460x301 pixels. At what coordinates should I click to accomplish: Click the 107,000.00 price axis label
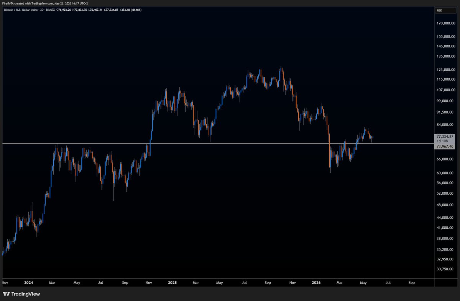click(x=446, y=90)
